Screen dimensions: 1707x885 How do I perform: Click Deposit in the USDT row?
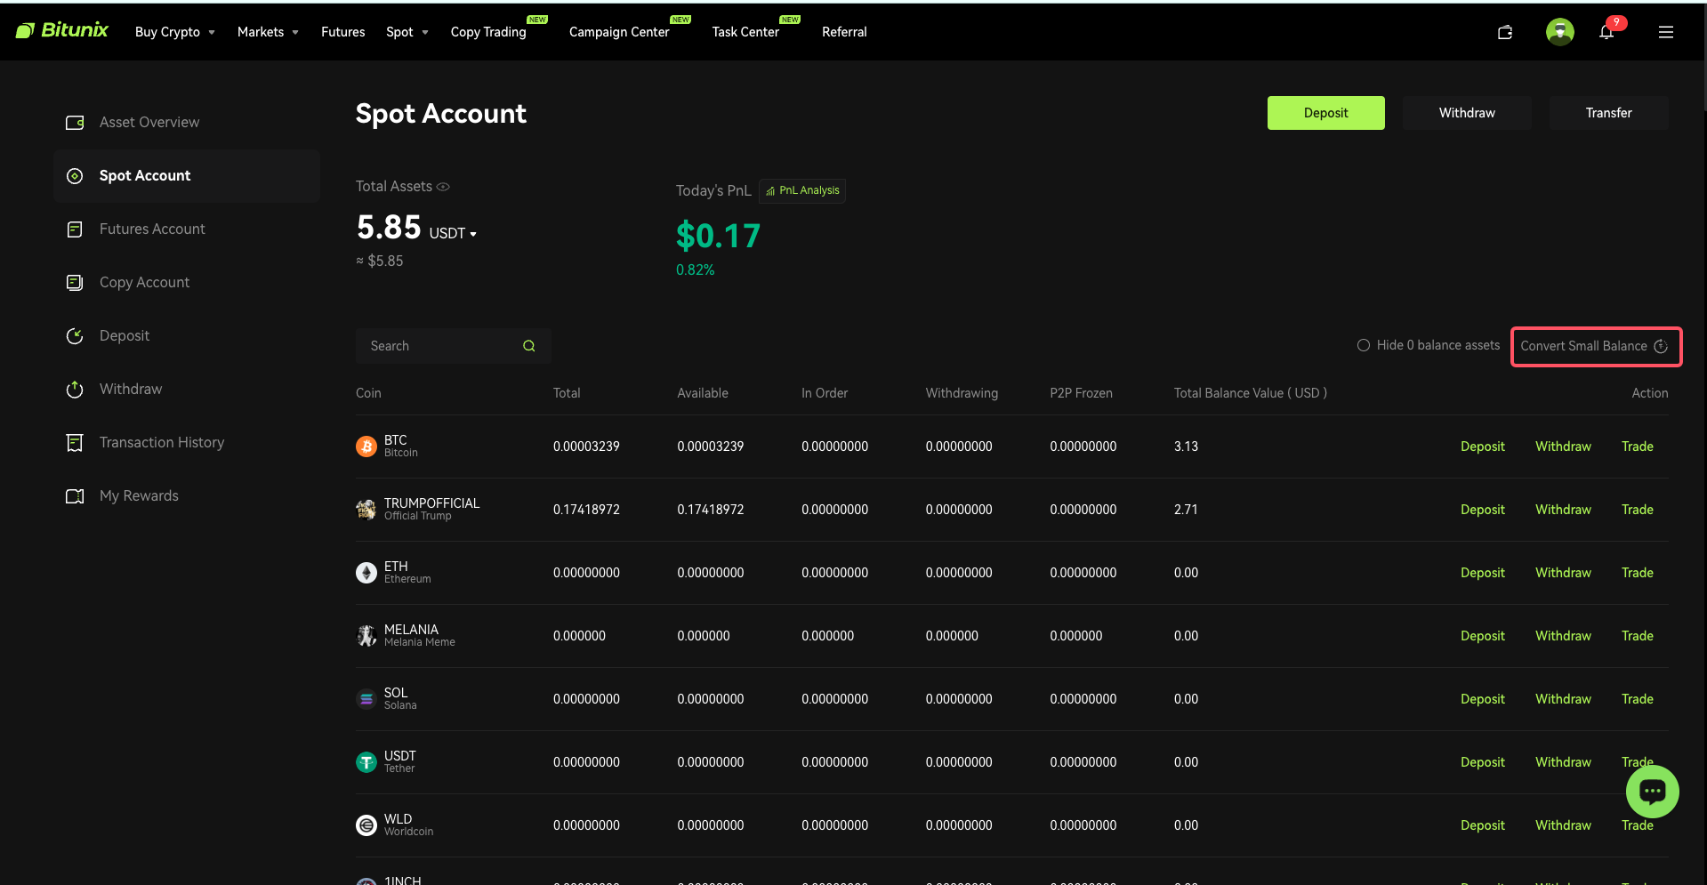click(x=1482, y=762)
